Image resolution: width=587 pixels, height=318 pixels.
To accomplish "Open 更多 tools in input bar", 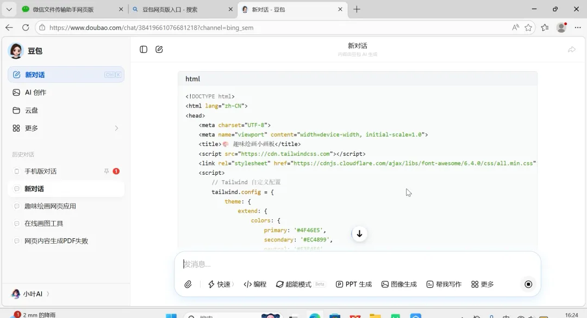I will (483, 284).
